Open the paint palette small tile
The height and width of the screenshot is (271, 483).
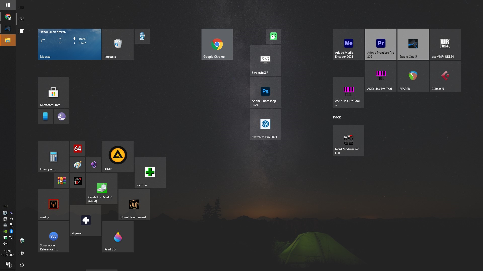coord(77,165)
